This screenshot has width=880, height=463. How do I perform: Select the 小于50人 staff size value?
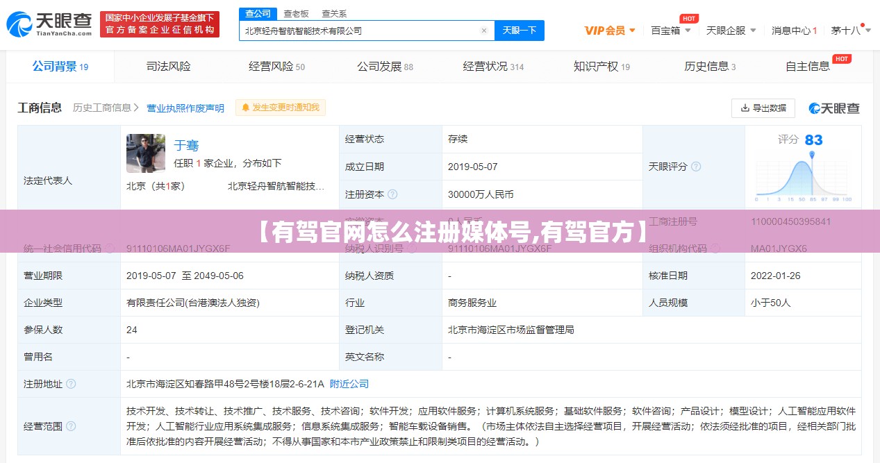click(770, 303)
